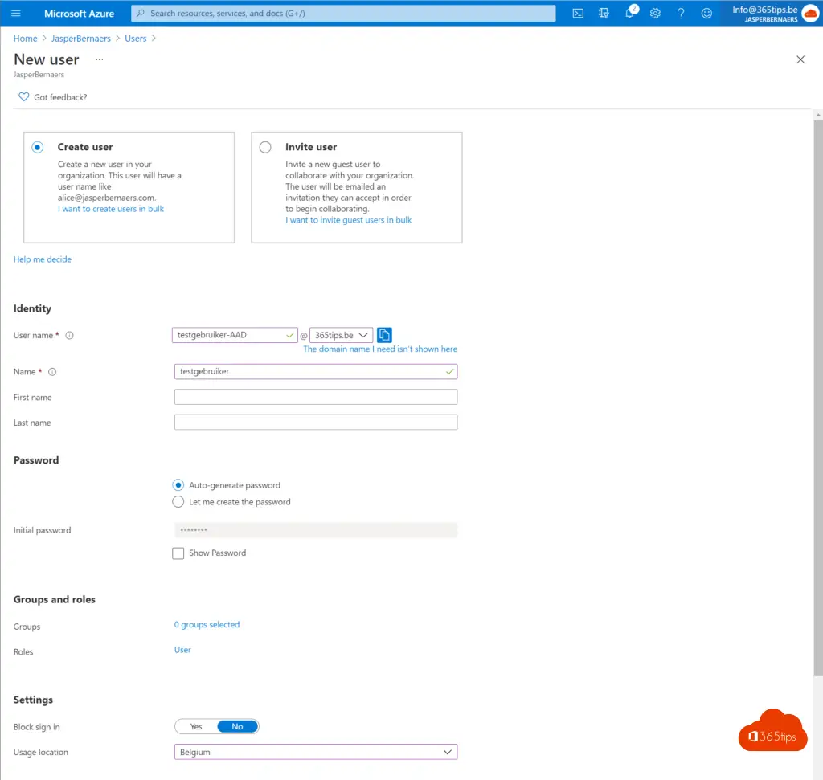Open portal settings gear
The height and width of the screenshot is (780, 823).
(655, 13)
